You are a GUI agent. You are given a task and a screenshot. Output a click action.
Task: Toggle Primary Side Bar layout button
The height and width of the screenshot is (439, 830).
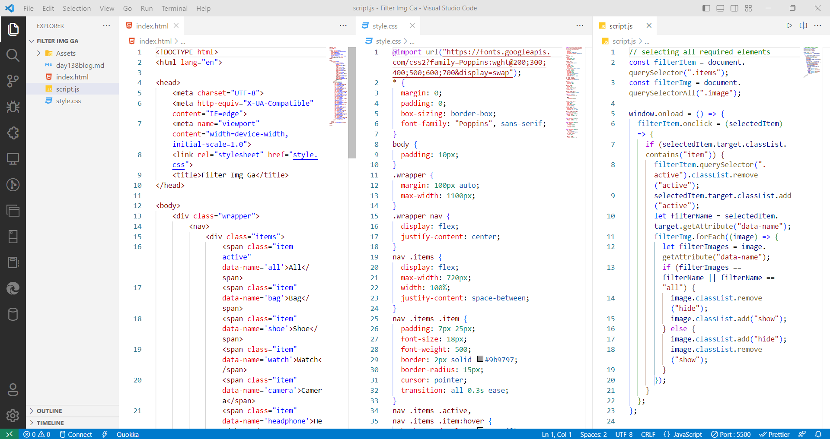(x=706, y=8)
